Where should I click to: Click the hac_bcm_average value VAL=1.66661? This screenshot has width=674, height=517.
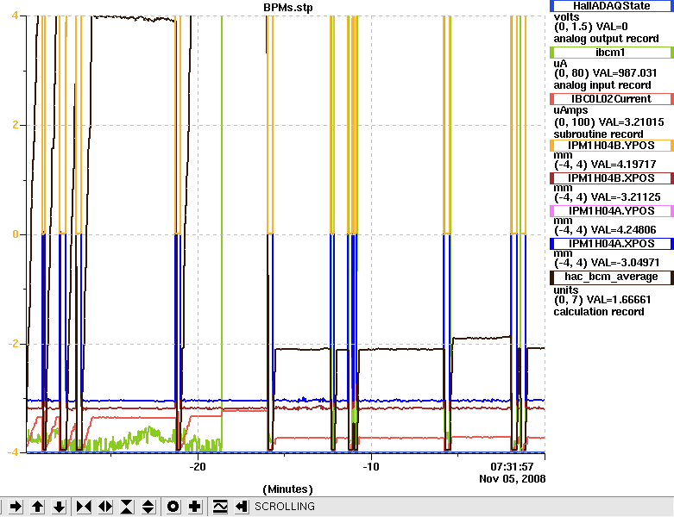(619, 300)
